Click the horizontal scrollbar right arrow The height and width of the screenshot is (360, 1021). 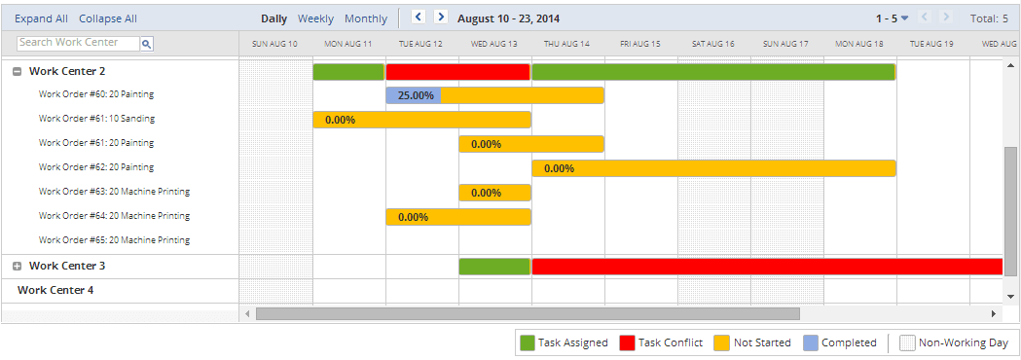[994, 313]
